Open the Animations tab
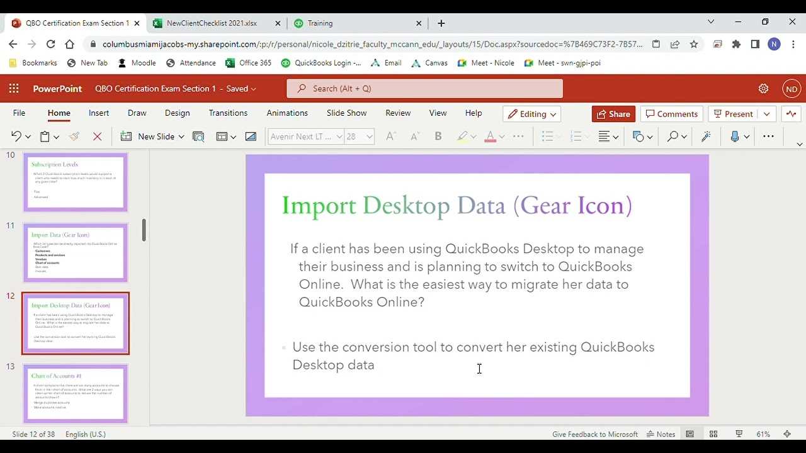This screenshot has height=453, width=806. [287, 113]
